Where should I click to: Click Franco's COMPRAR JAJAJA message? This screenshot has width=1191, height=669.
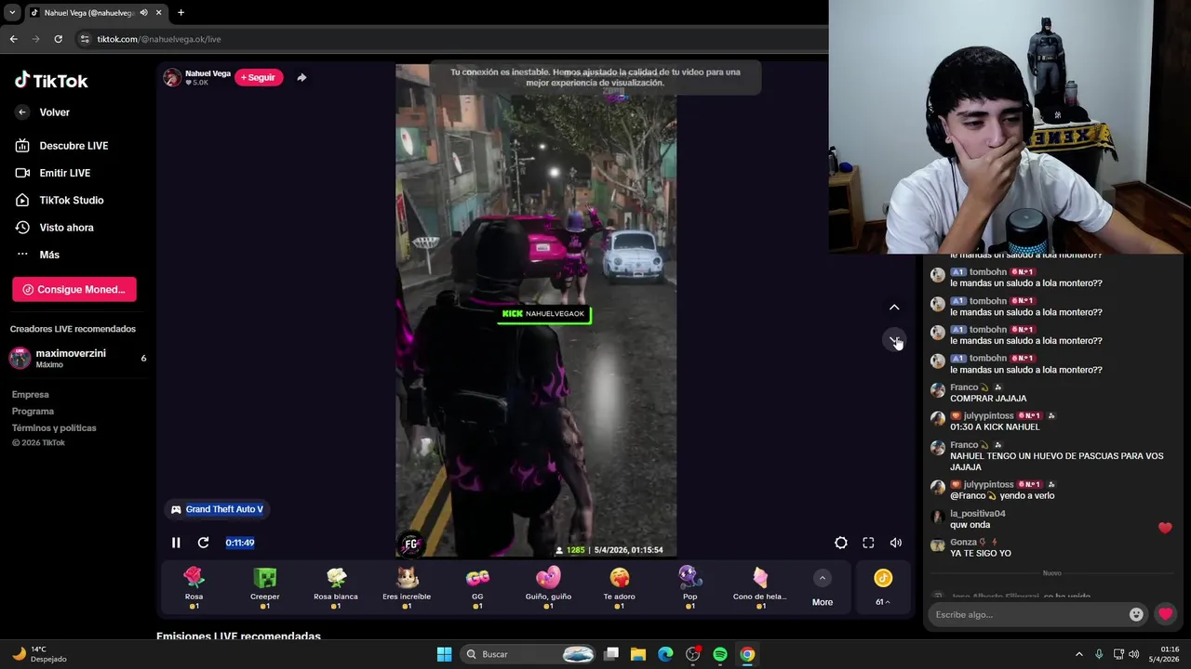(988, 399)
